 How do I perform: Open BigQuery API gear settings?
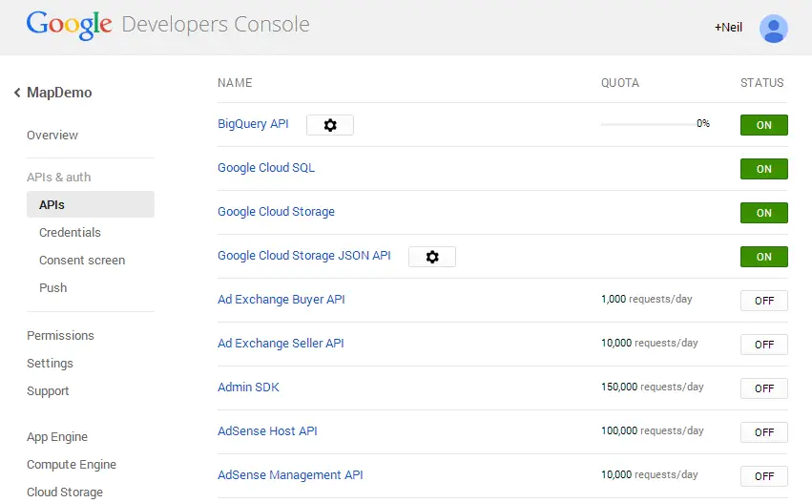[x=330, y=125]
